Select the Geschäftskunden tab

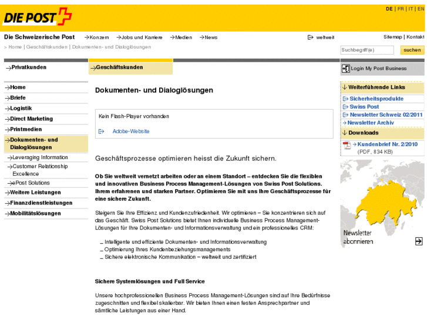[130, 68]
